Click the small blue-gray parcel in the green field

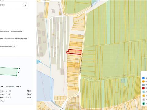(123, 81)
